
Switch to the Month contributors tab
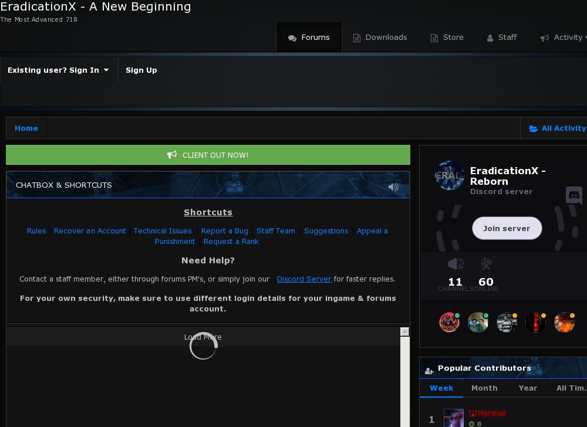pos(484,388)
